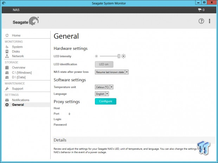Close the Seagate System Monitor window

tap(212, 2)
